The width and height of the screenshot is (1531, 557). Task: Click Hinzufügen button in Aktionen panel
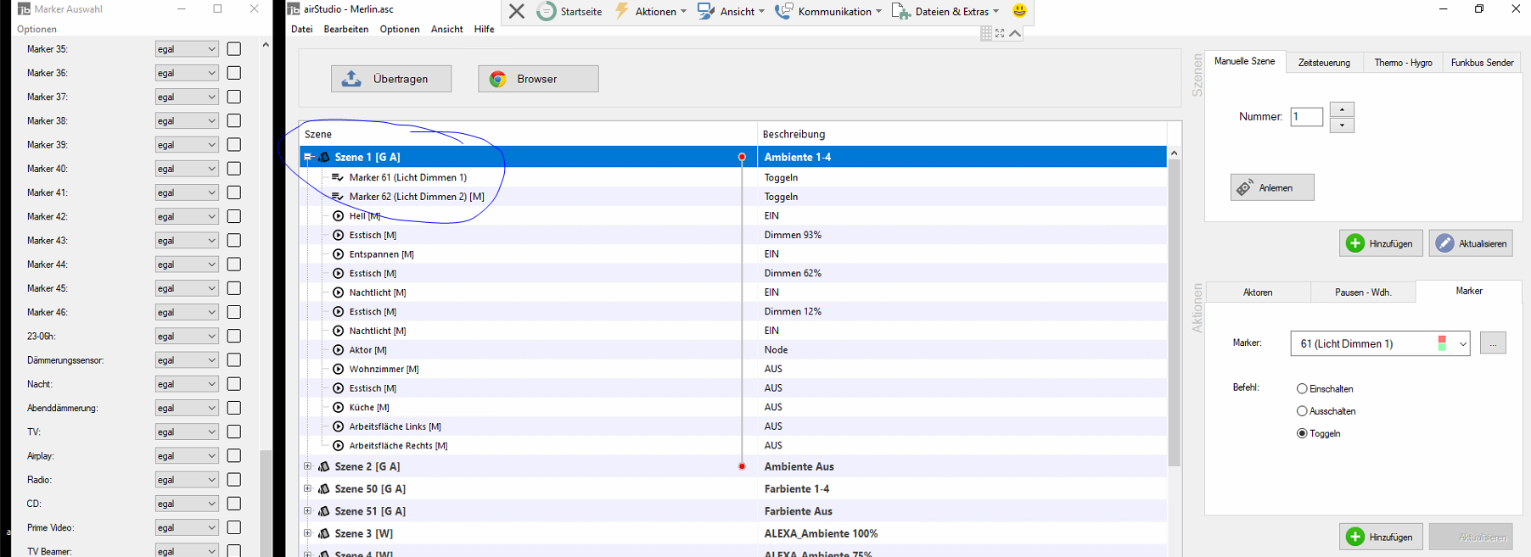pyautogui.click(x=1381, y=537)
